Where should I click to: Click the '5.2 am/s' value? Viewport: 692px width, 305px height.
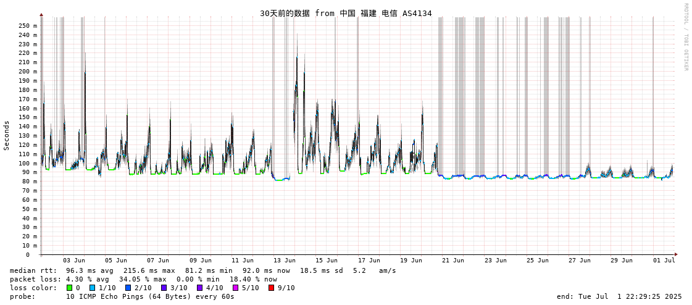375,270
